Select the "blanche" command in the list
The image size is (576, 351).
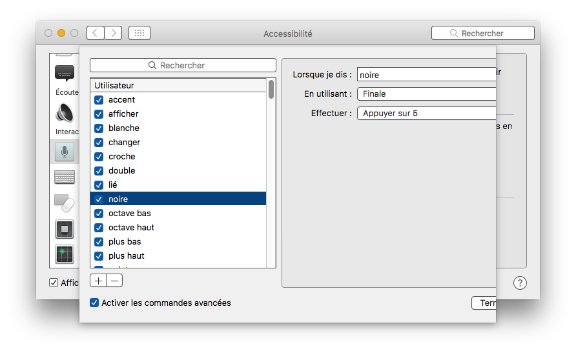point(123,128)
